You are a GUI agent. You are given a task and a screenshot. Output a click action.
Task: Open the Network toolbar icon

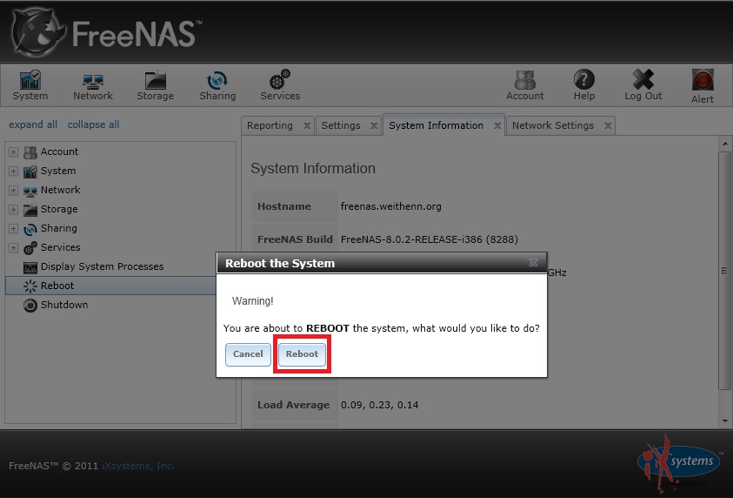(92, 81)
